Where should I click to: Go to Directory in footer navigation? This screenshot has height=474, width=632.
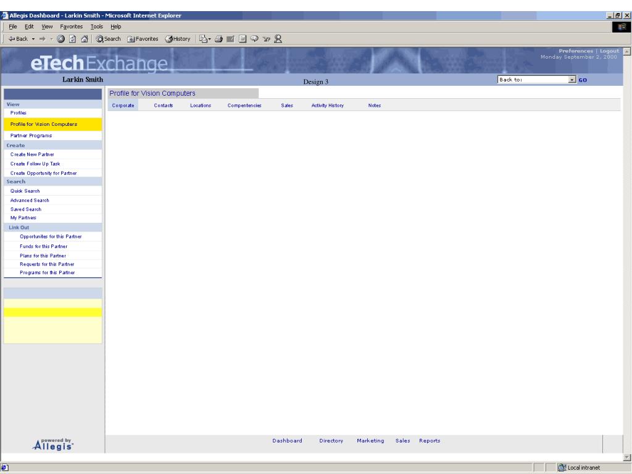[331, 441]
